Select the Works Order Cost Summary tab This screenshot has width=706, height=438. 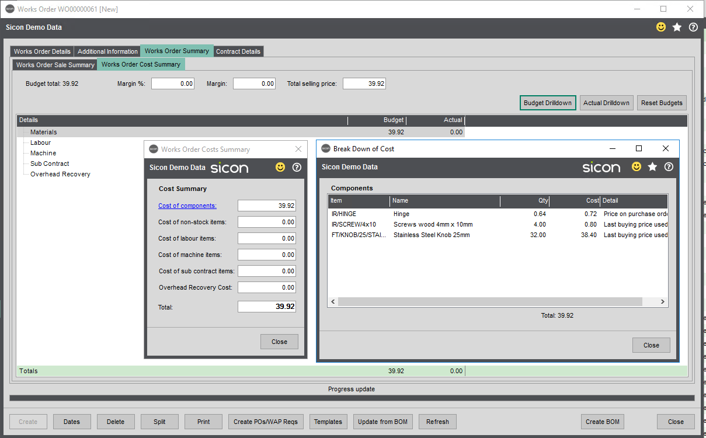(x=141, y=64)
